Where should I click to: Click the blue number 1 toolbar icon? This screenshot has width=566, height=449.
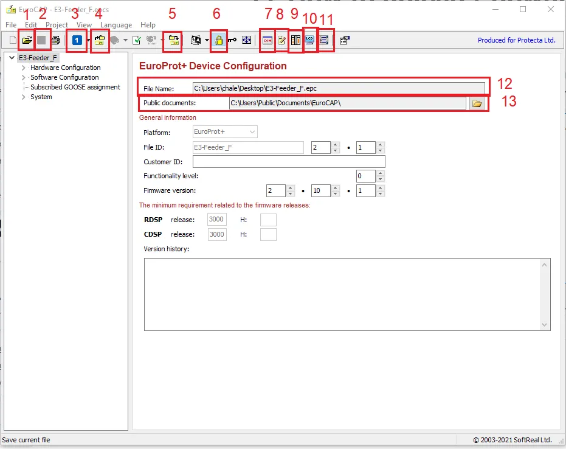[77, 40]
